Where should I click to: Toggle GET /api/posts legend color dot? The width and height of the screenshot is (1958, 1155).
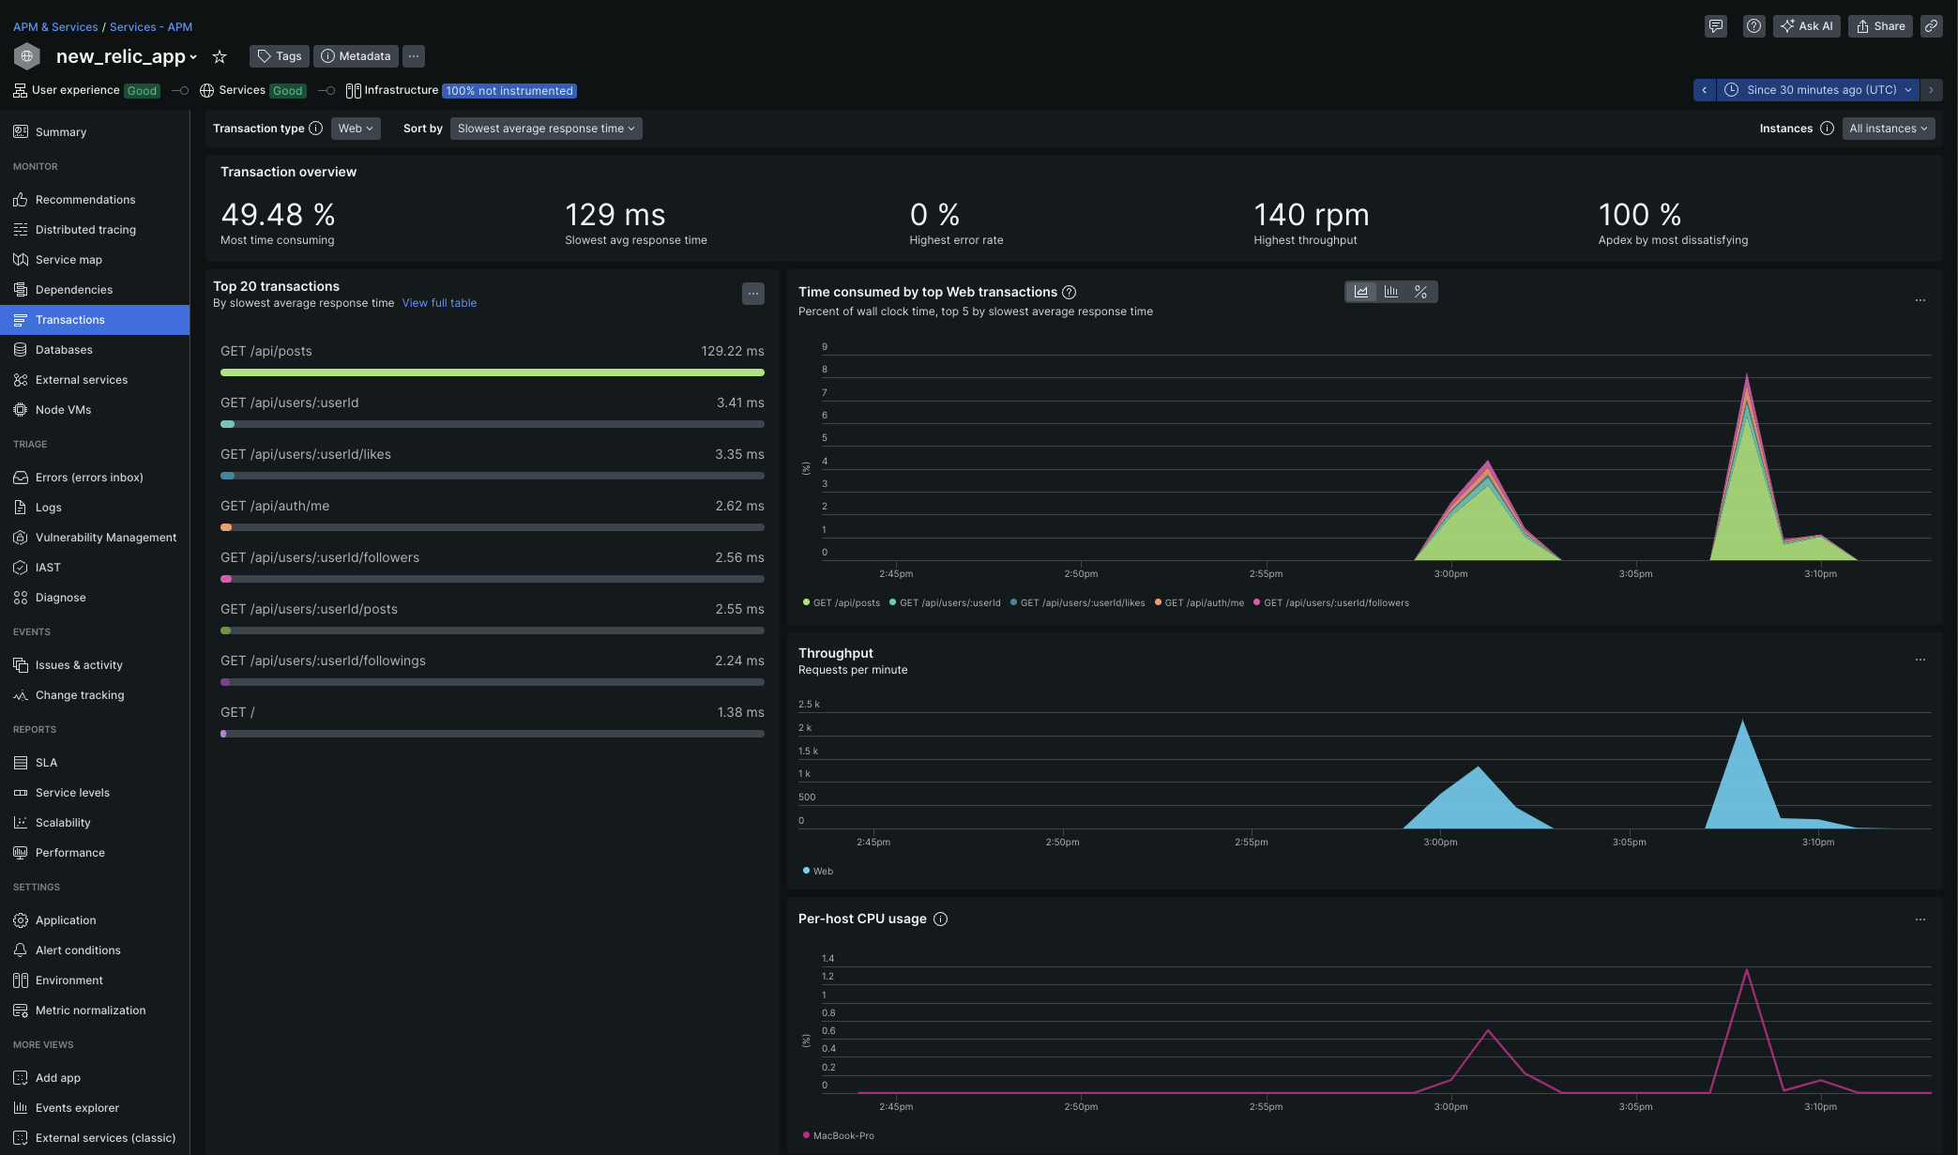(x=806, y=602)
